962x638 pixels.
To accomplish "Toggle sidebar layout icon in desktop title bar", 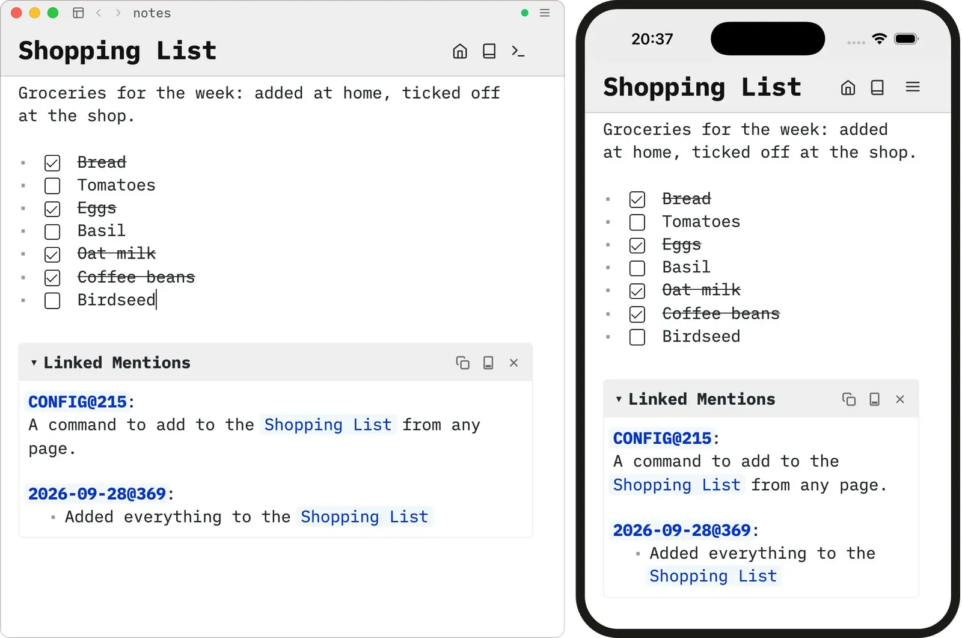I will coord(78,13).
